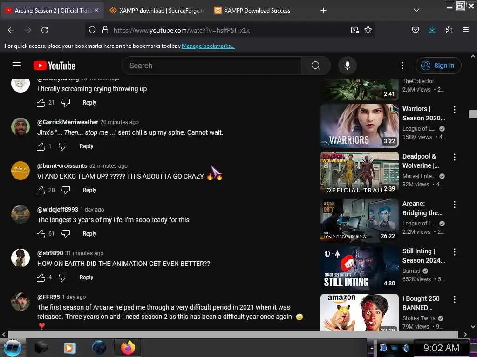Viewport: 477px width, 357px height.
Task: Like the @burnt-croissants comment
Action: 41,190
